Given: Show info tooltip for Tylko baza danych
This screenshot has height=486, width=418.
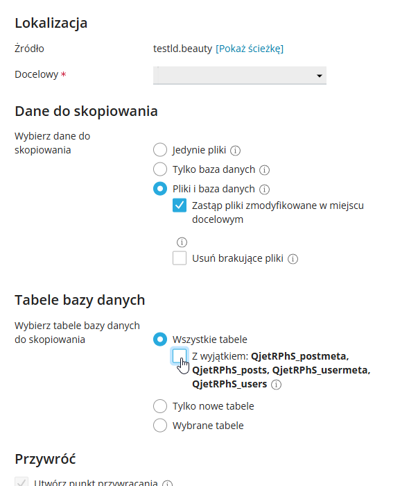Looking at the screenshot, I should pos(264,170).
